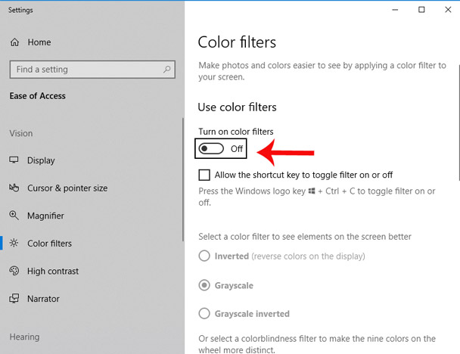Select the Inverted radio button
Viewport: 460px width, 354px height.
204,256
